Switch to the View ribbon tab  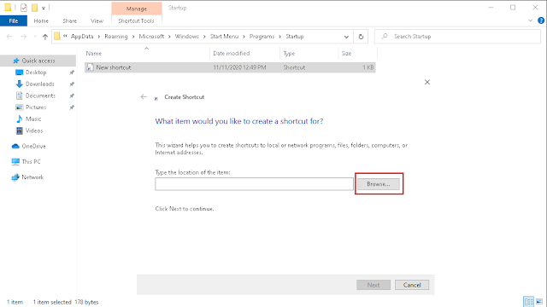tap(97, 20)
